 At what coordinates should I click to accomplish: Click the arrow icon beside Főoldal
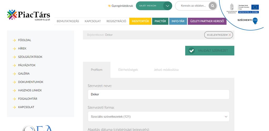14,41
